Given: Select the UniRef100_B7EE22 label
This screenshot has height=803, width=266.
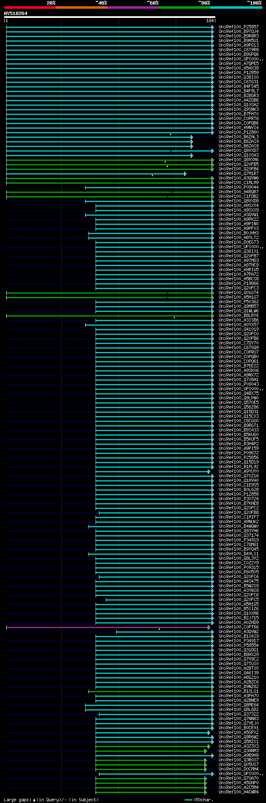Looking at the screenshot, I should click(x=239, y=366).
